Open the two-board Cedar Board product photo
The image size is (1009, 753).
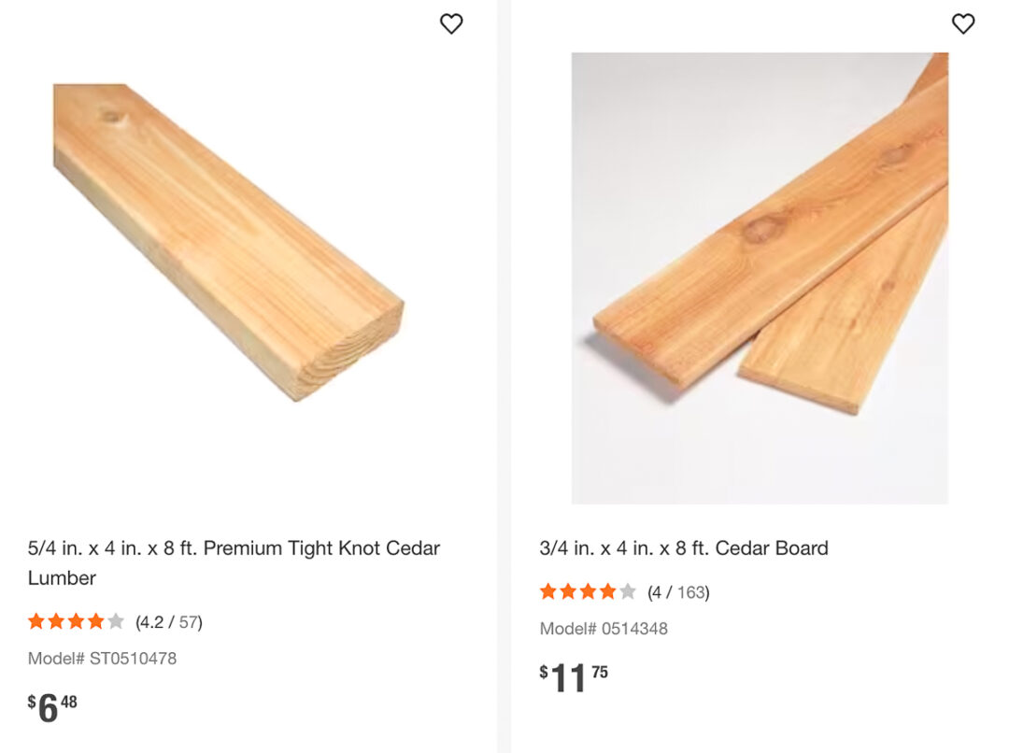[x=760, y=278]
